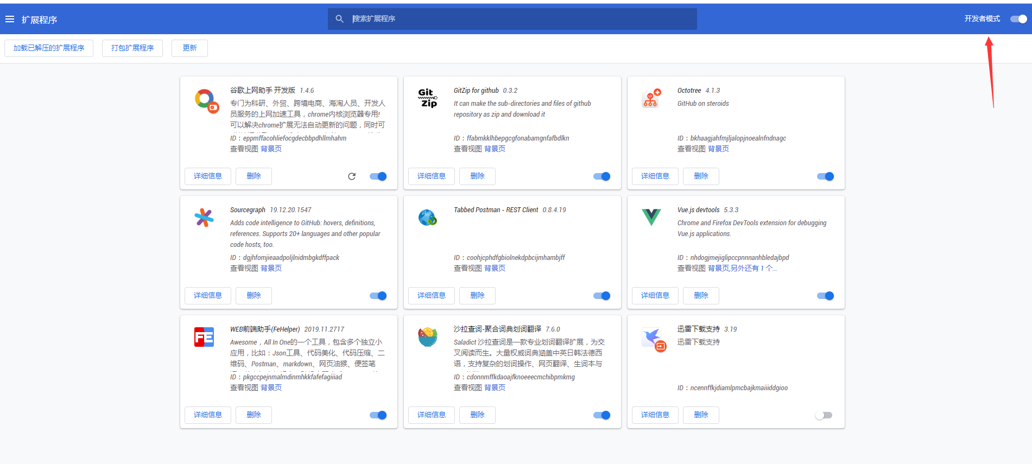Reload the 谷歌上网助手 extension
This screenshot has width=1032, height=464.
352,176
